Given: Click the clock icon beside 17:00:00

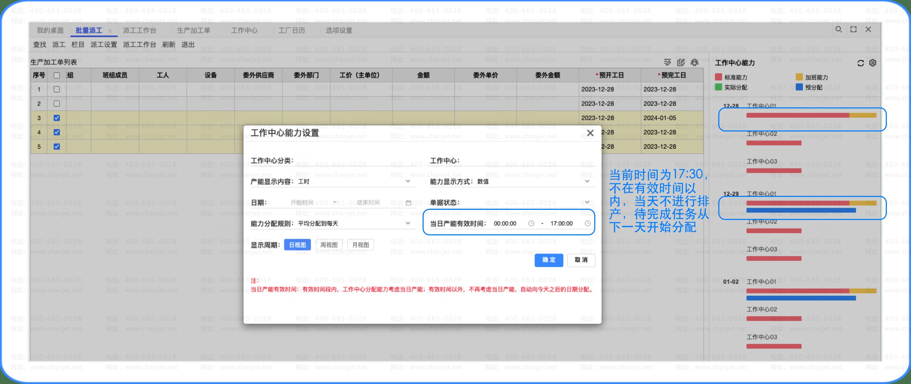Looking at the screenshot, I should 587,223.
